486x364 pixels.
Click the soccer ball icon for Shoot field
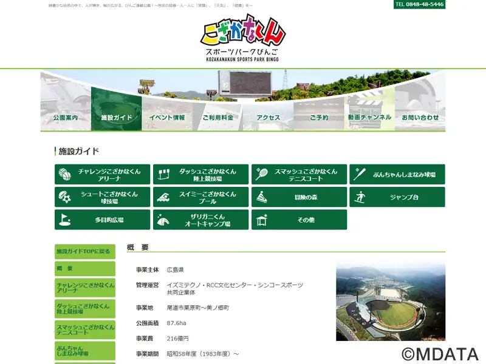pos(65,197)
